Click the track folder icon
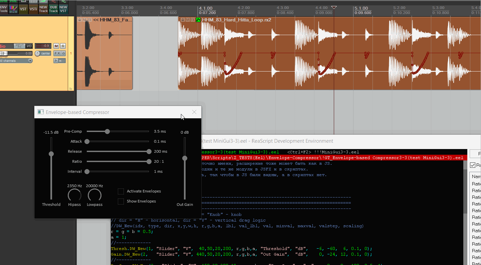The image size is (481, 265). 70,89
